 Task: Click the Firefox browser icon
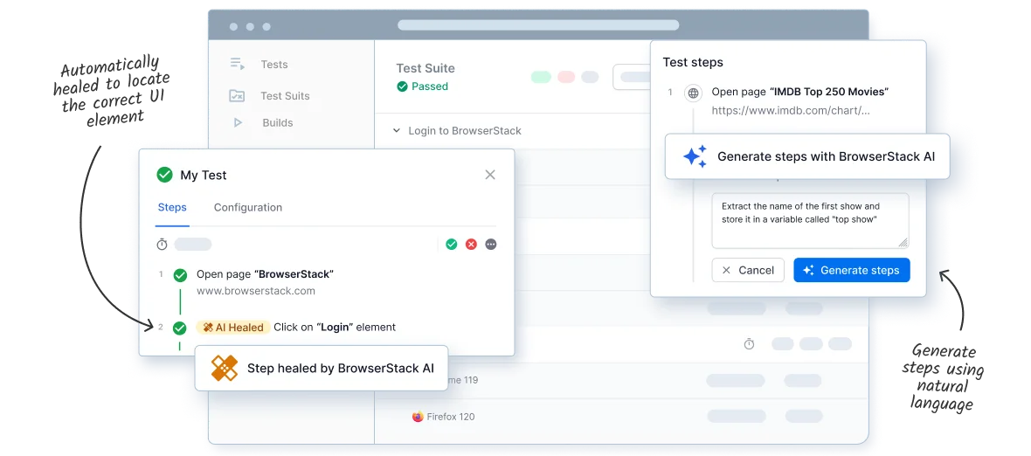tap(418, 417)
